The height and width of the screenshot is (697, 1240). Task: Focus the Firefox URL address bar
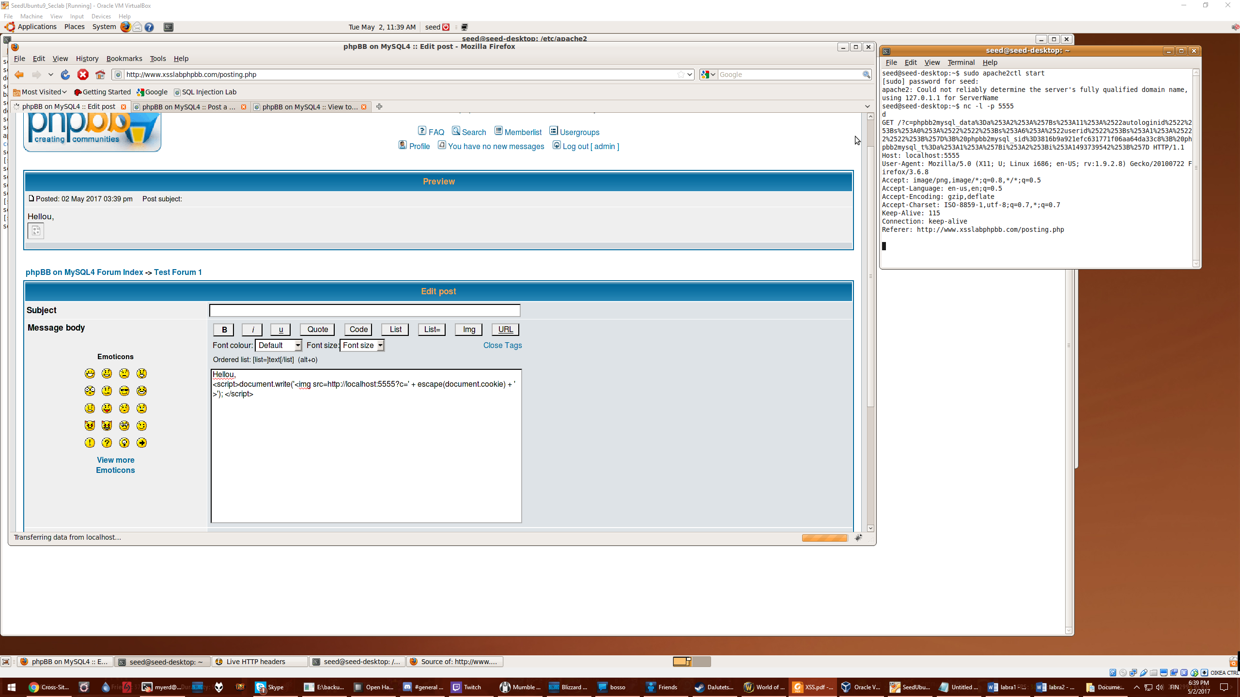(400, 75)
